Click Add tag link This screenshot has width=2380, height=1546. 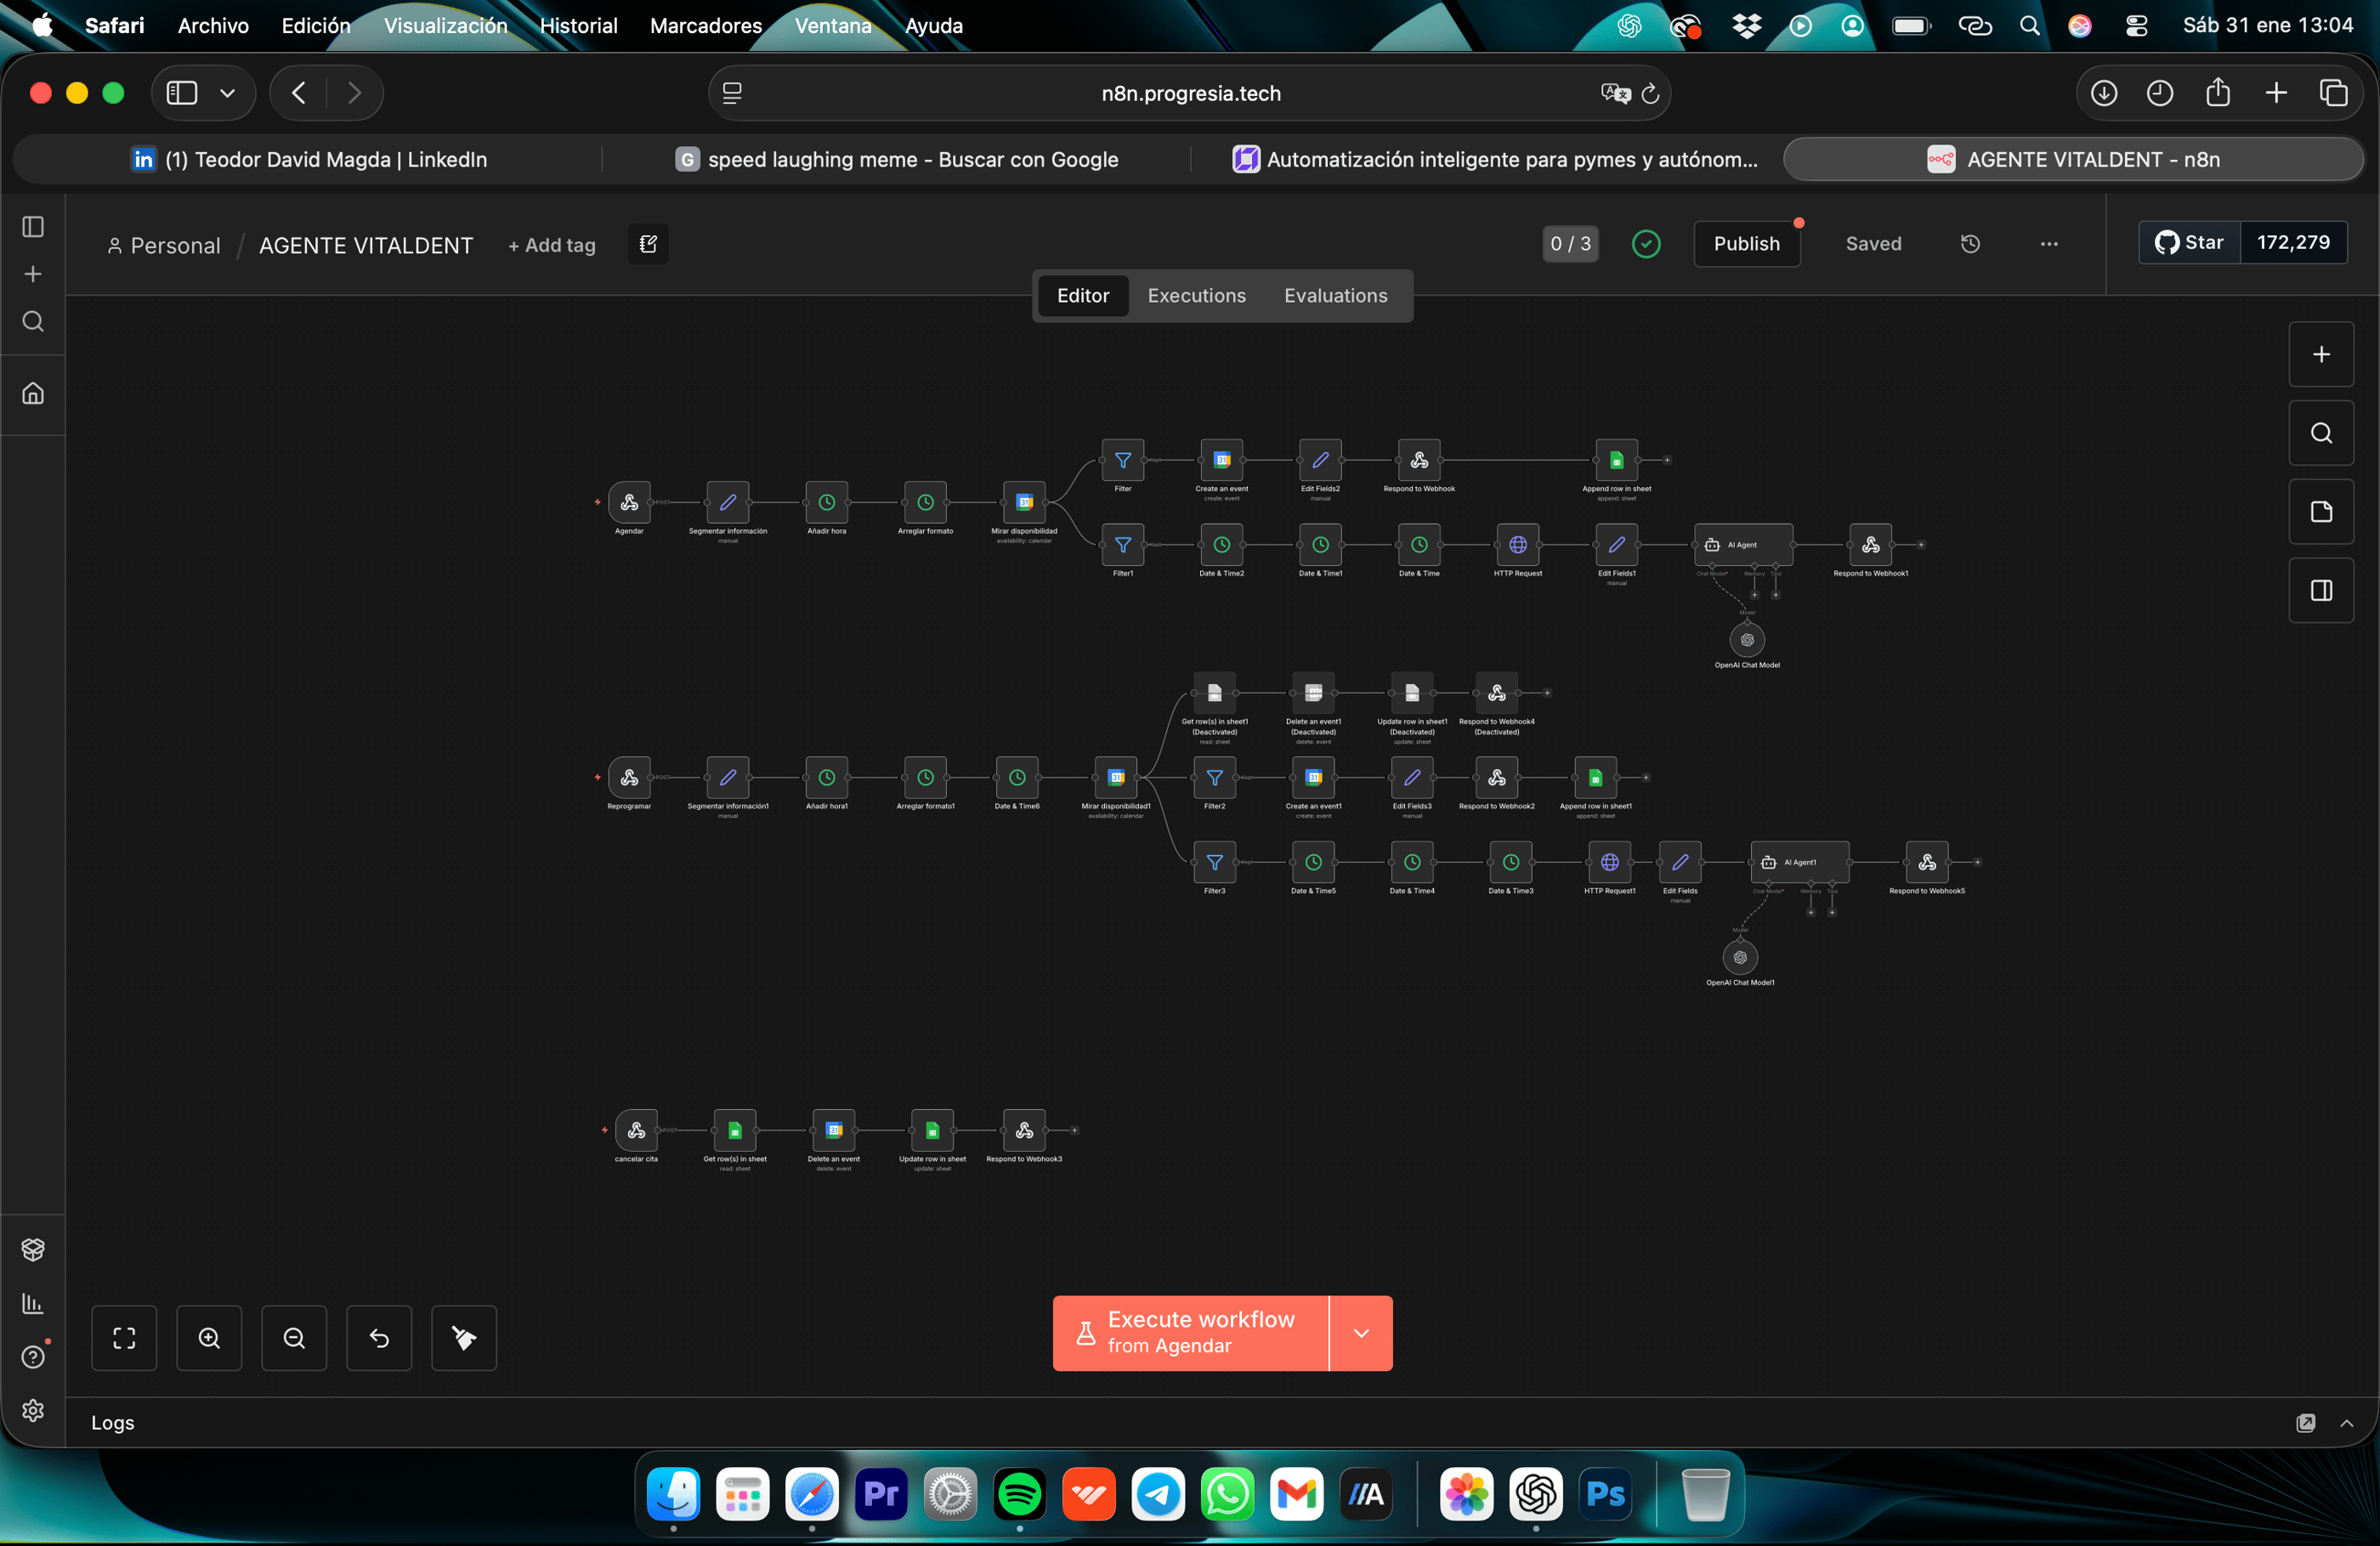click(x=552, y=245)
